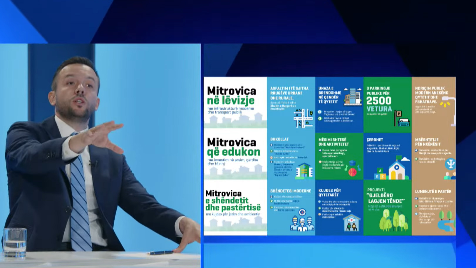Click the "SHKOLLAT" tile heading
476x268 pixels.
(x=279, y=139)
